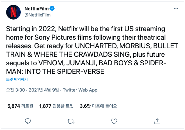Open the 오전 3:30 timestamp

(16, 90)
